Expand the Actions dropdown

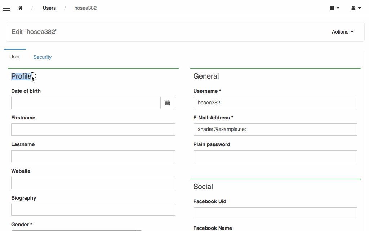(x=342, y=32)
